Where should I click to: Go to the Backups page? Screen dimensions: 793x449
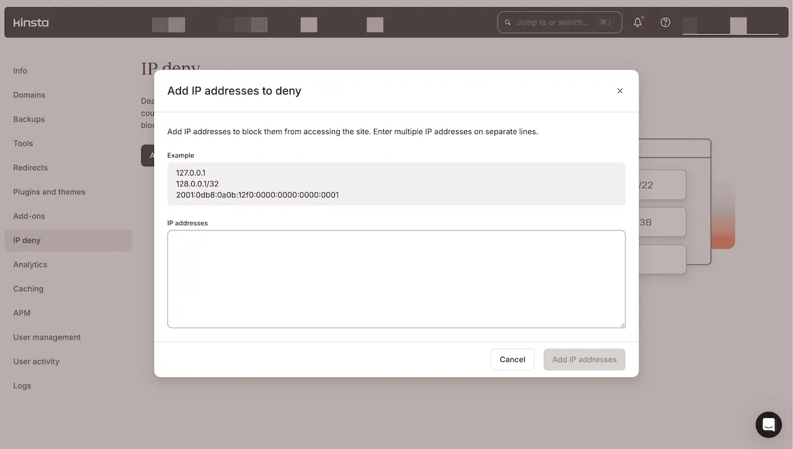coord(29,119)
